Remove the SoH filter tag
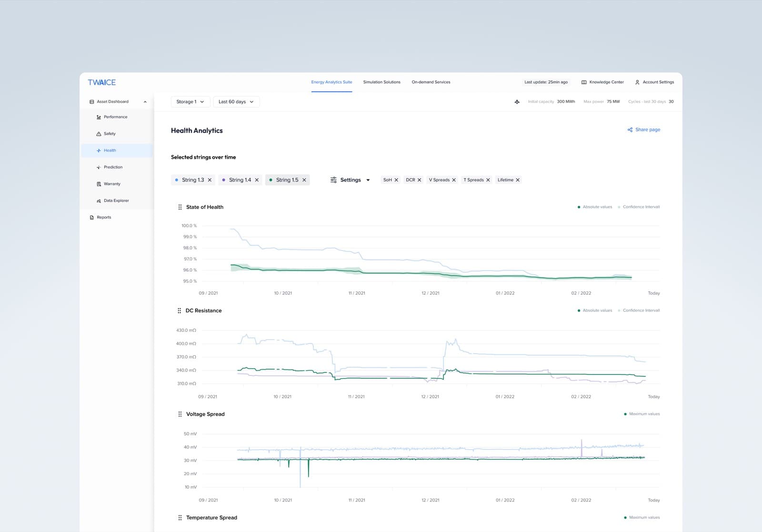Image resolution: width=762 pixels, height=532 pixels. (x=396, y=180)
